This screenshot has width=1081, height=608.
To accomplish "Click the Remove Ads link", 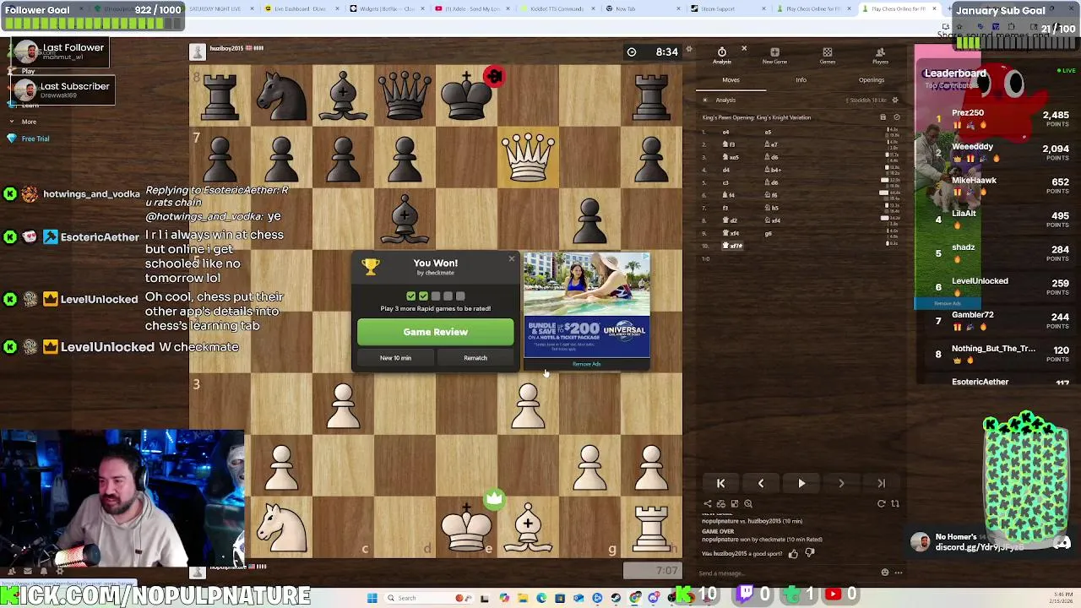I will tap(586, 364).
